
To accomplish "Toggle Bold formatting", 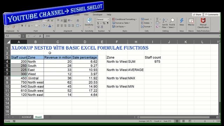I will pos(22,26).
